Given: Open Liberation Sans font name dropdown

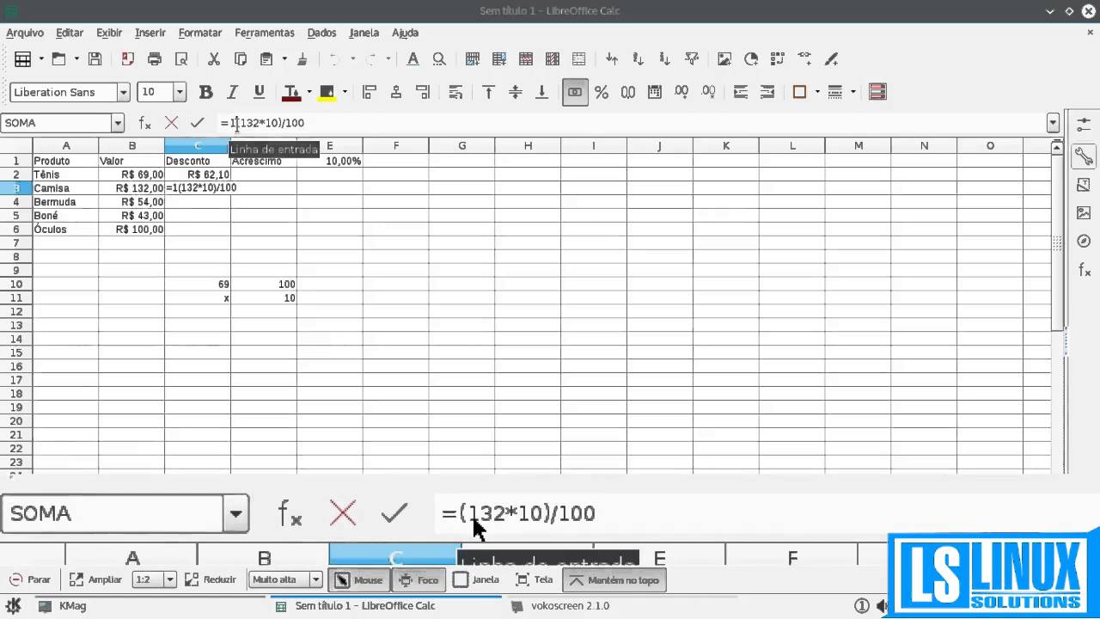Looking at the screenshot, I should pyautogui.click(x=124, y=92).
